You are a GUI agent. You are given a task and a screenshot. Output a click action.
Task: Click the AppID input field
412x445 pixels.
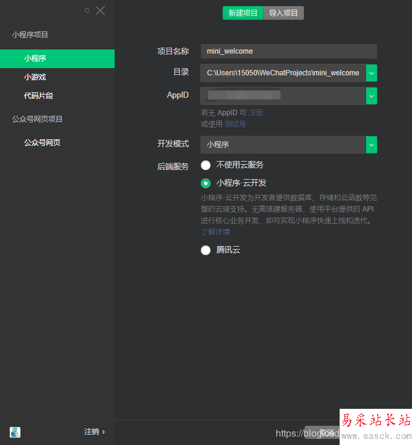point(283,96)
